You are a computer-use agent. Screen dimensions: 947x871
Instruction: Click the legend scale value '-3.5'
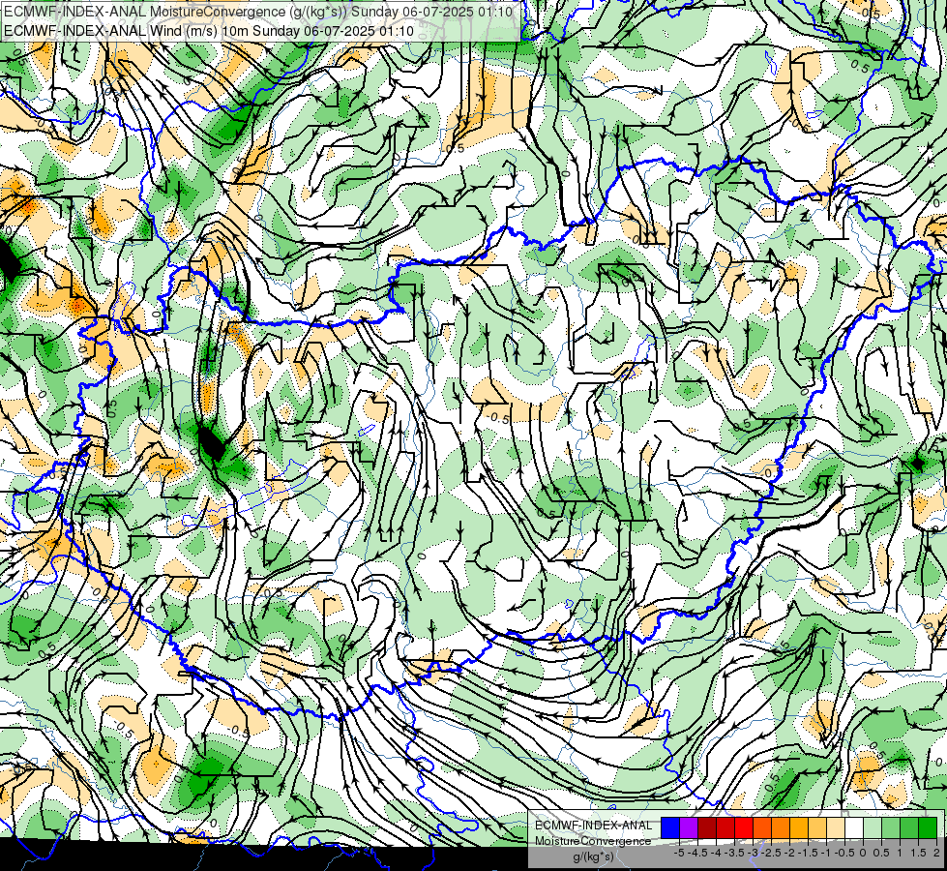(x=734, y=853)
